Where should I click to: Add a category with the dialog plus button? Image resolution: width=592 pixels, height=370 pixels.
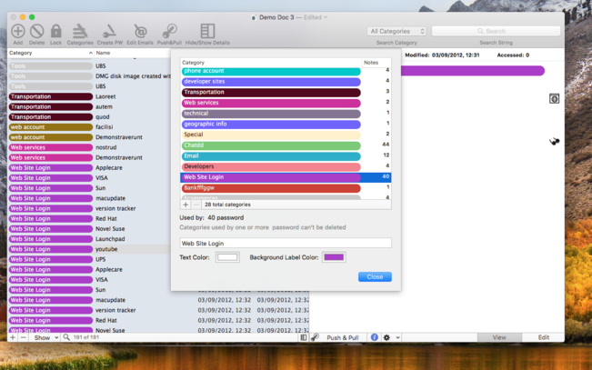186,205
